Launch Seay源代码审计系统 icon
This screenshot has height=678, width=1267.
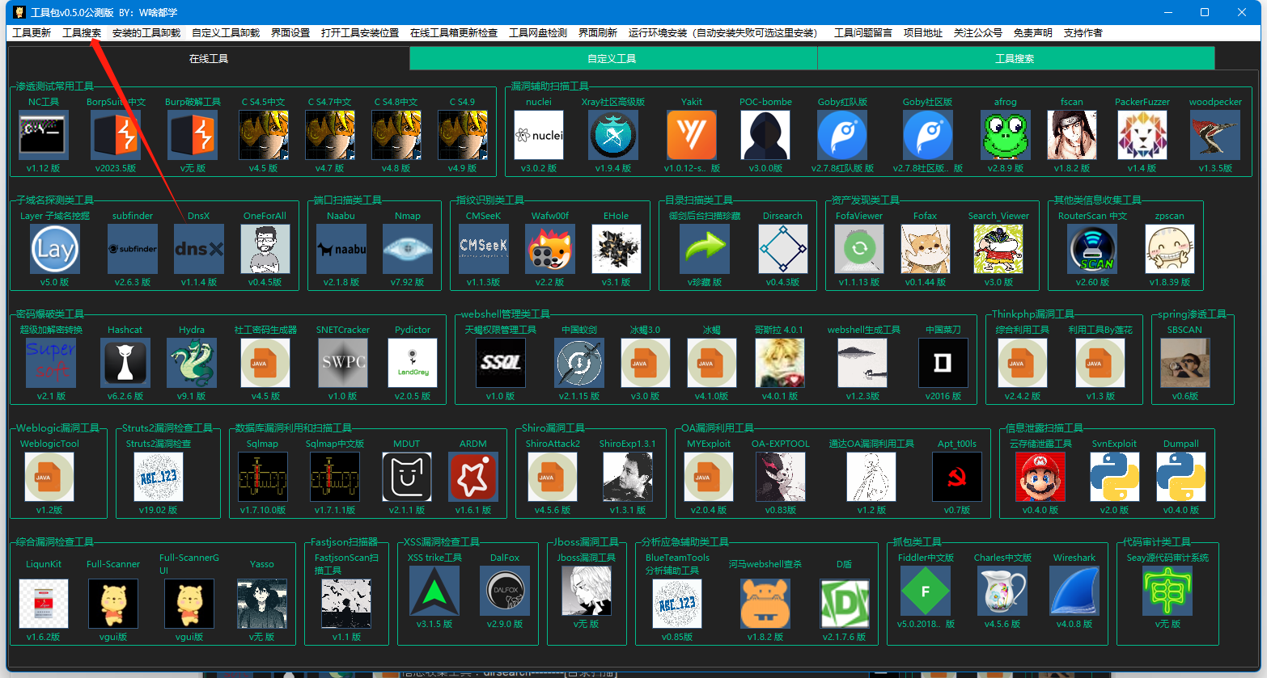pos(1167,591)
